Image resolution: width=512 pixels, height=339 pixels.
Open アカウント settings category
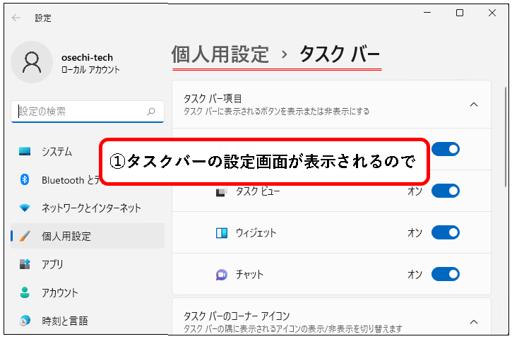click(x=87, y=292)
